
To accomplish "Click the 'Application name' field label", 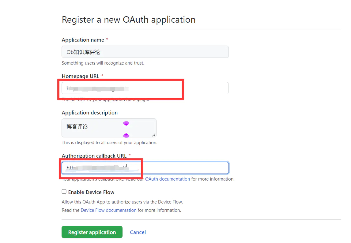I will tap(83, 40).
